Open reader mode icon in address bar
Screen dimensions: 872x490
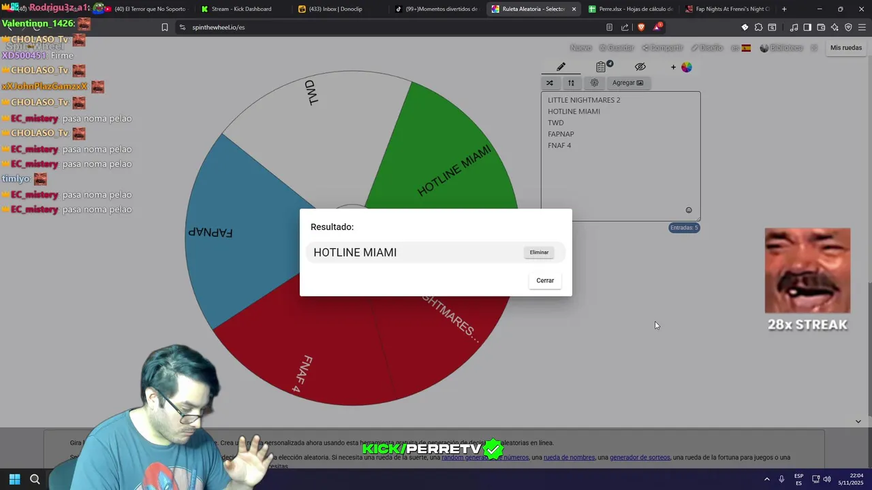click(x=609, y=27)
